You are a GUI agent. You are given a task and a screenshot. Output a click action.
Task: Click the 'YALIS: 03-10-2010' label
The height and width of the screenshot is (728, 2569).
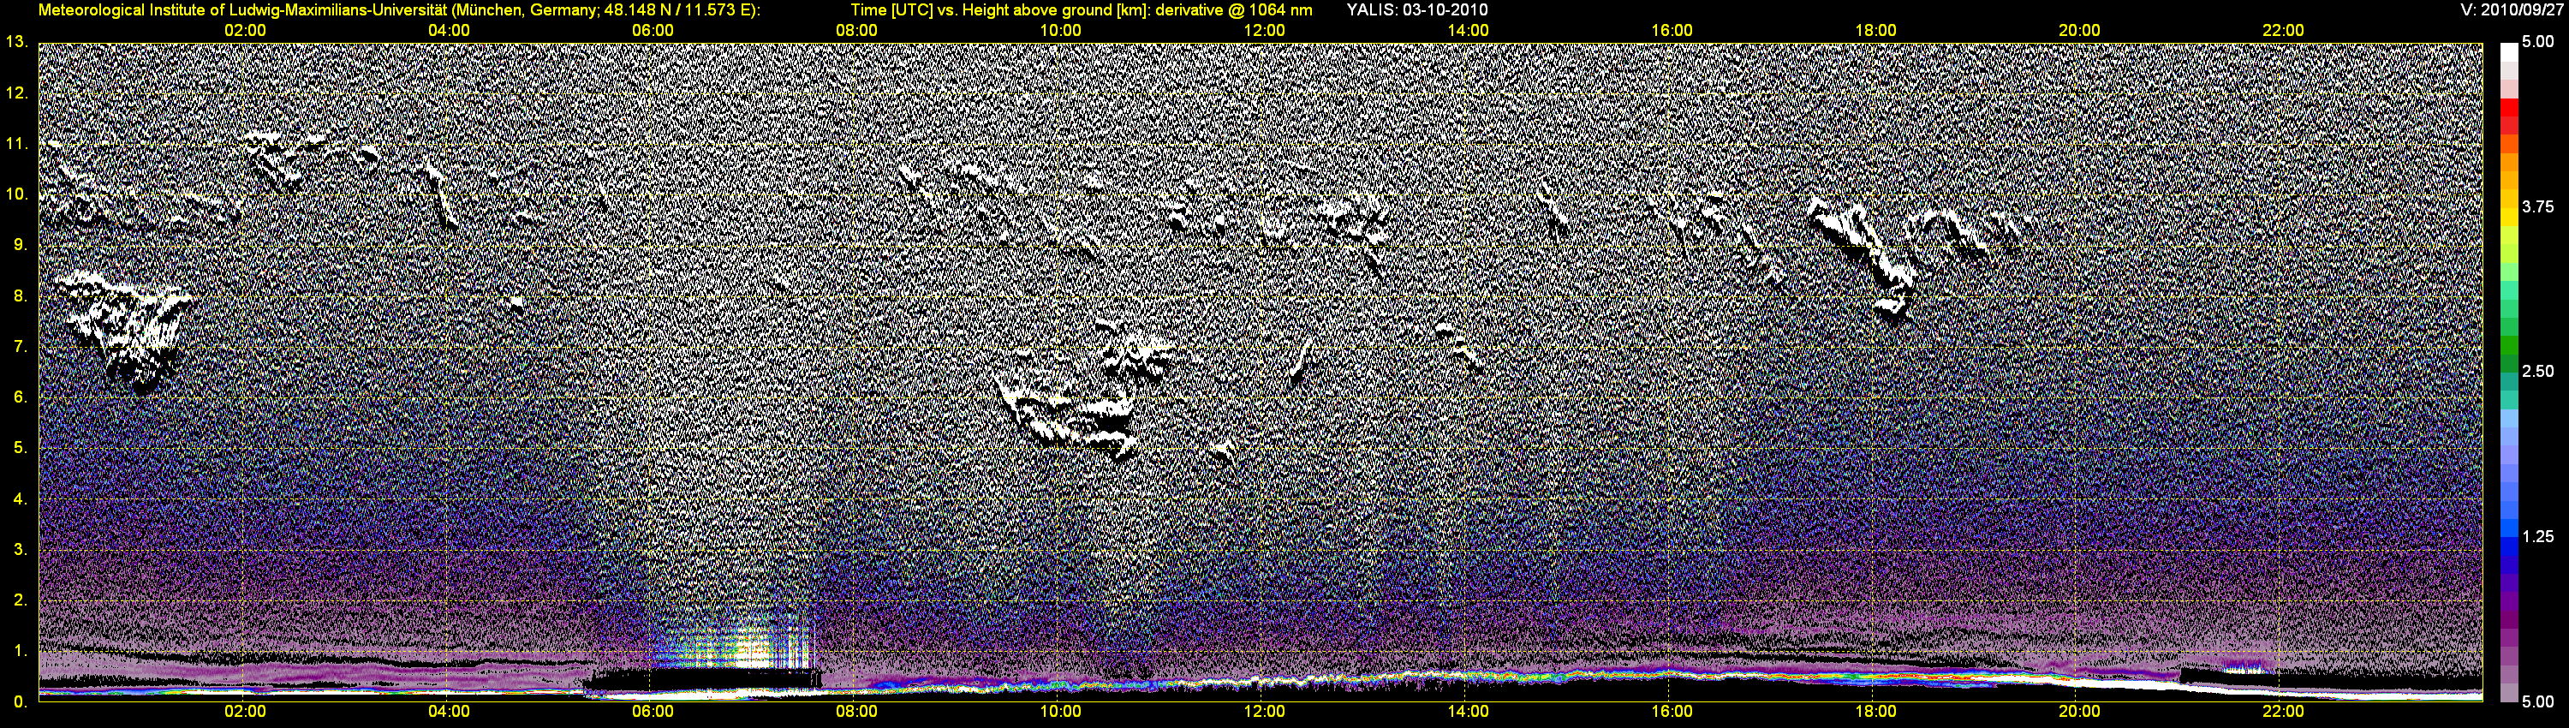1416,10
